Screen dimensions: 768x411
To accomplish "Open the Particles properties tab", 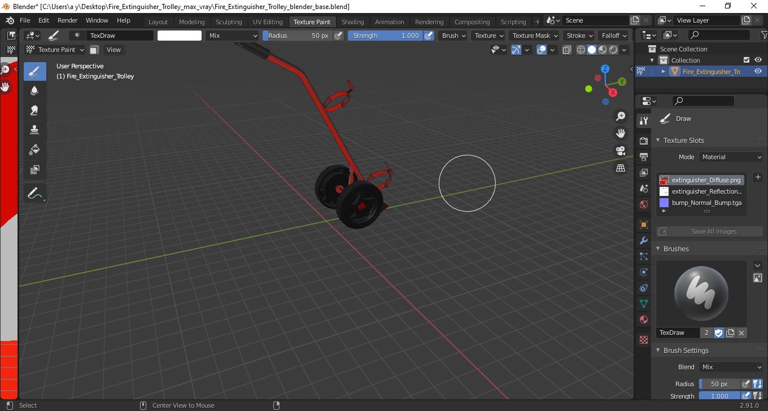I will 643,256.
